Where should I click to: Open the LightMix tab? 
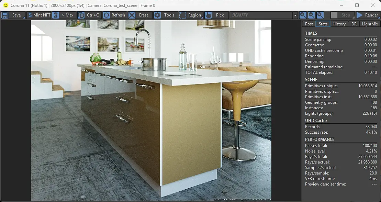[x=370, y=24]
